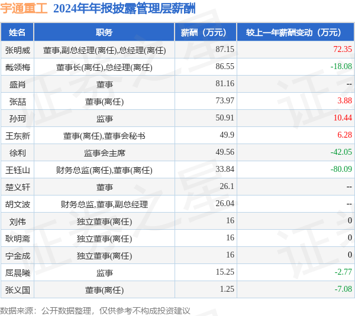Viewport: 355px width, 316px height.
Task: Click salary value 81.16
Action: click(x=225, y=83)
